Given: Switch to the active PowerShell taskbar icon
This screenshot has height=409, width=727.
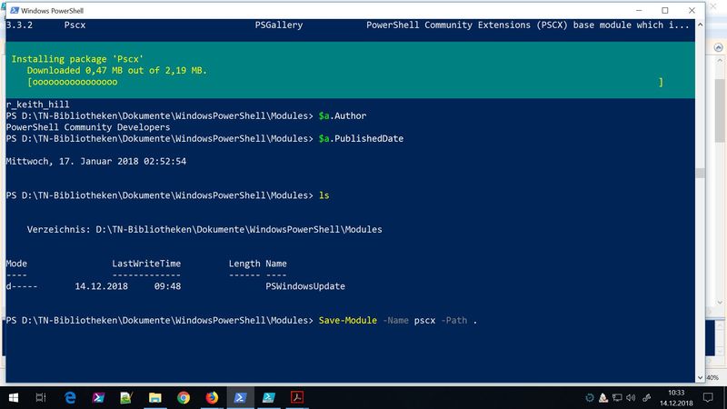Looking at the screenshot, I should point(240,397).
